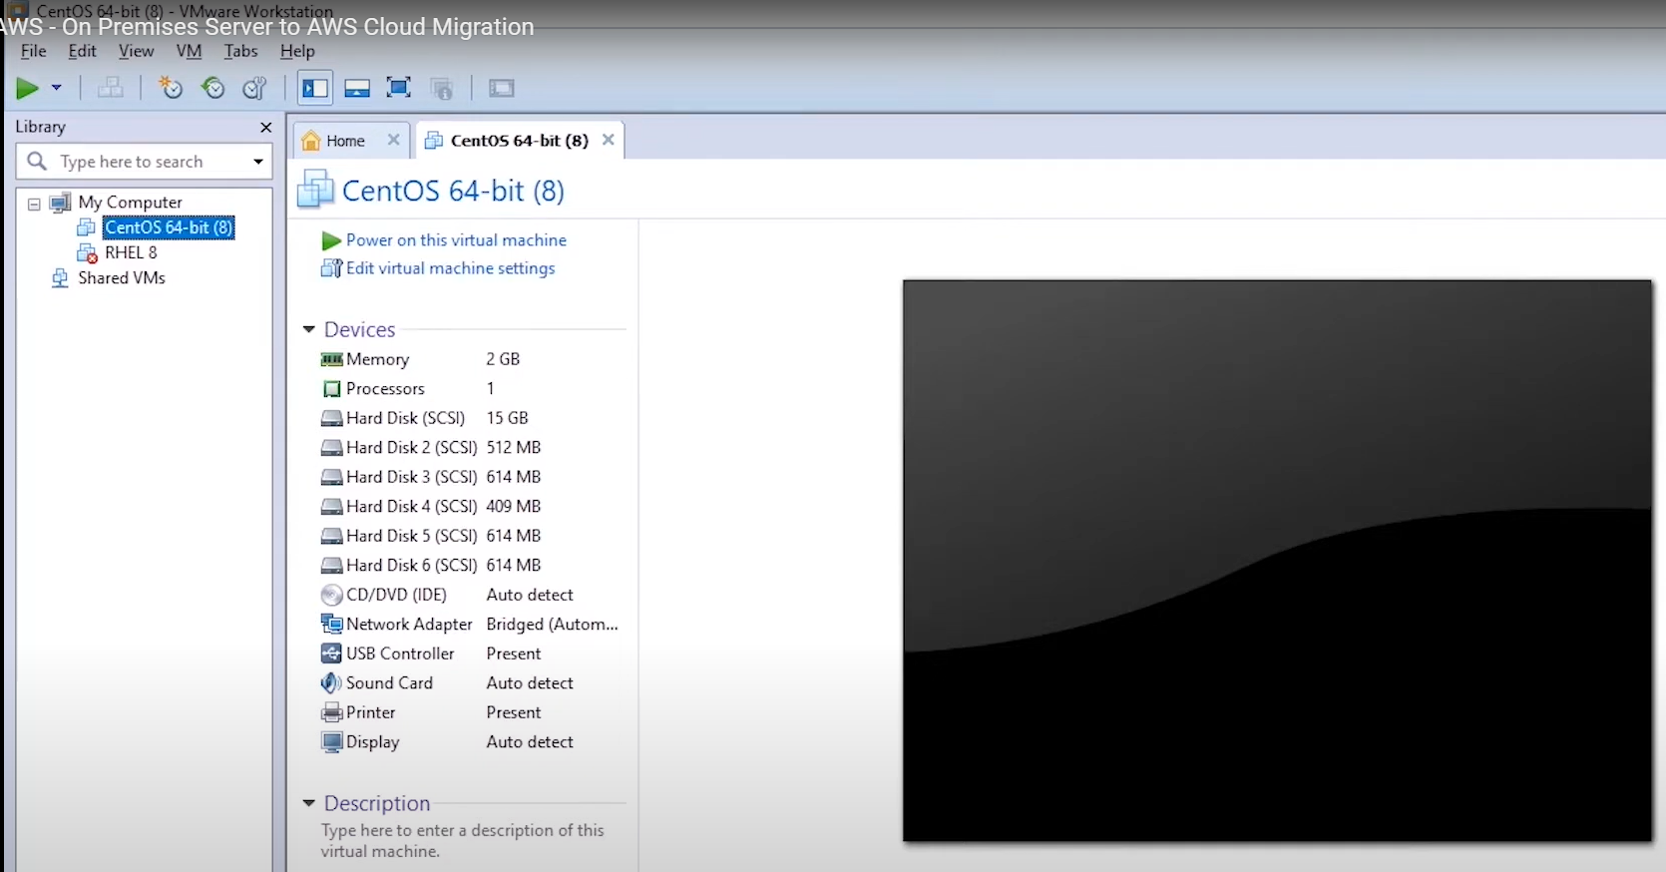Revert to snapshot toolbar icon
The height and width of the screenshot is (872, 1666).
[x=212, y=89]
